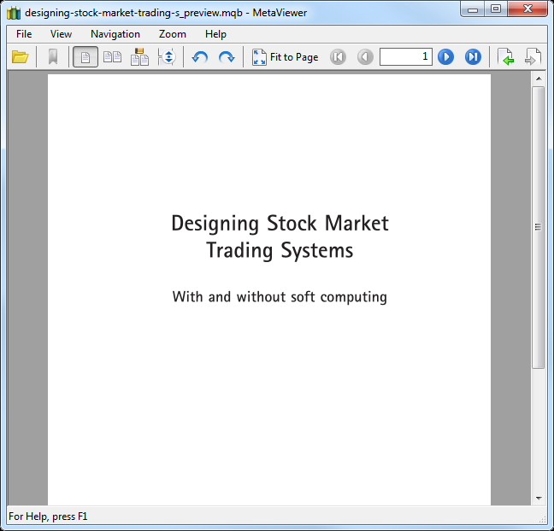Go to the first page
The width and height of the screenshot is (554, 531).
[x=338, y=57]
